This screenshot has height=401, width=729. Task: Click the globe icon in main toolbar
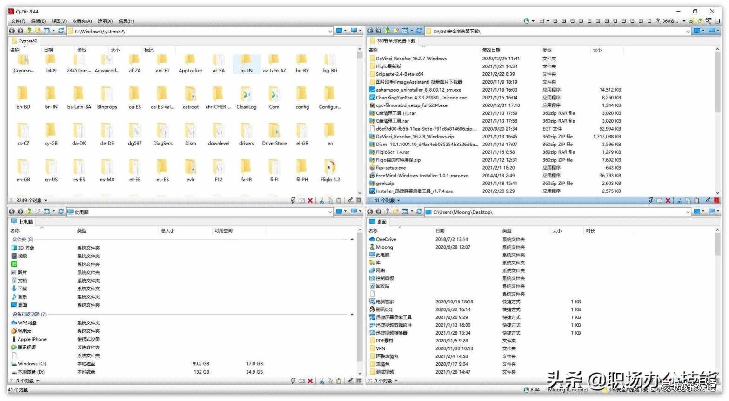tap(526, 21)
